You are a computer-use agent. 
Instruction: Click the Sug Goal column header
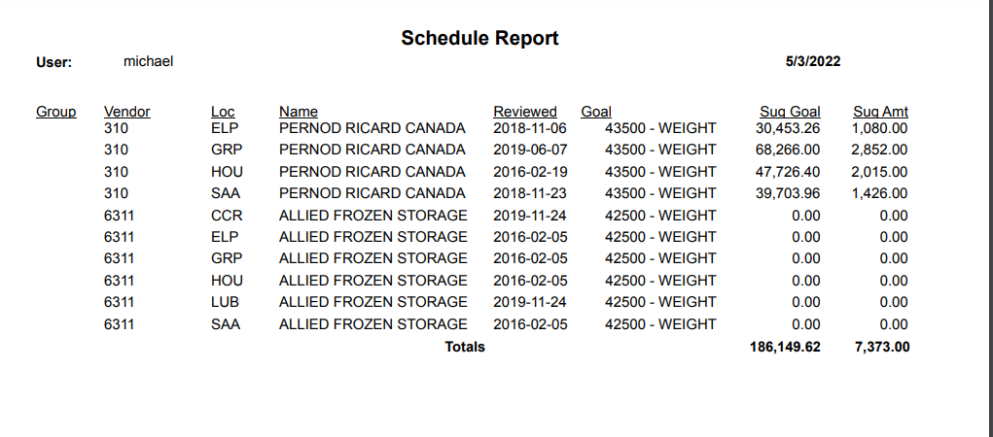790,112
